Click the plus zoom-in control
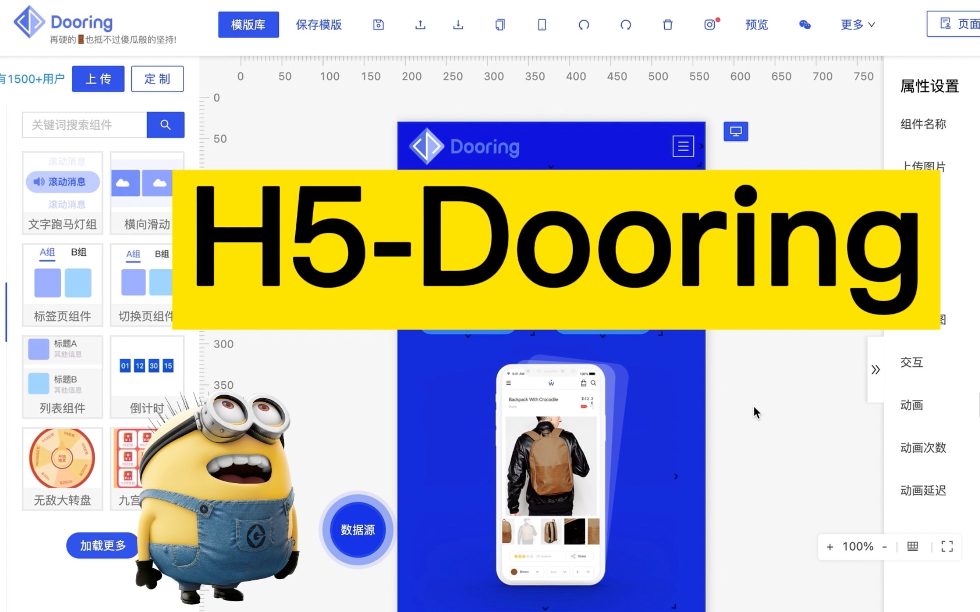 830,547
